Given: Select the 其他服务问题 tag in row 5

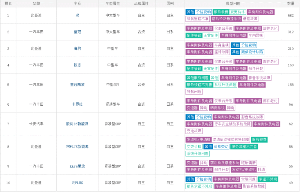Looking at the screenshot, I should pyautogui.click(x=197, y=78).
